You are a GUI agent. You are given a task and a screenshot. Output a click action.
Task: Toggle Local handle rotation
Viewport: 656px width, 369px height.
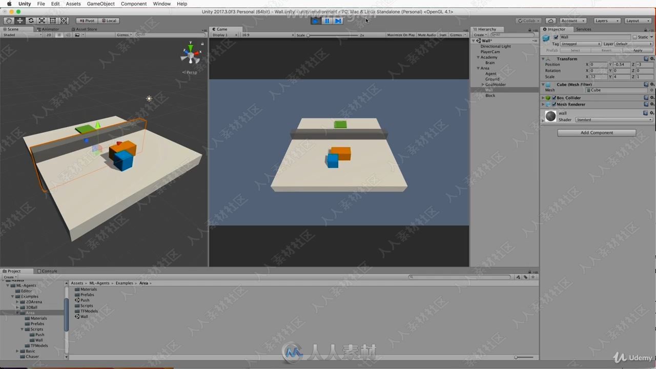[109, 20]
